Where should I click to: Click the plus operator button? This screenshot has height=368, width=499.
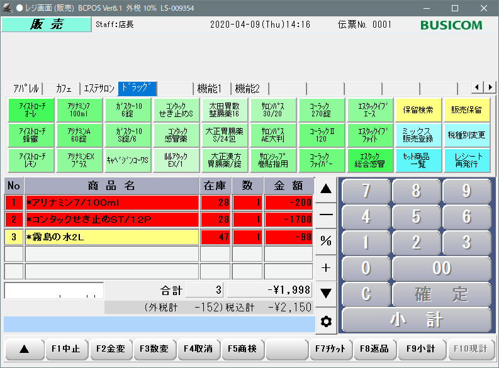tap(325, 267)
